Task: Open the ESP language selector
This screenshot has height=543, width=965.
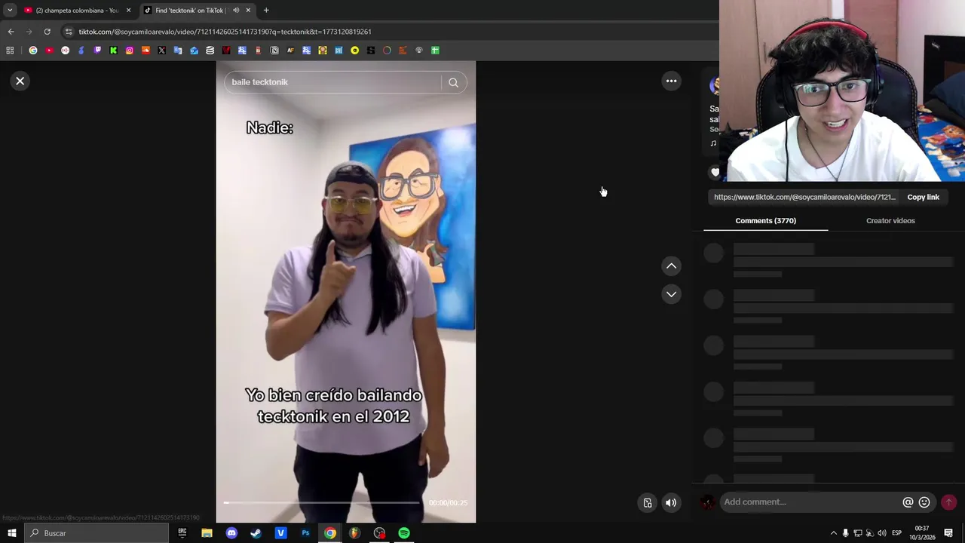Action: click(x=897, y=533)
